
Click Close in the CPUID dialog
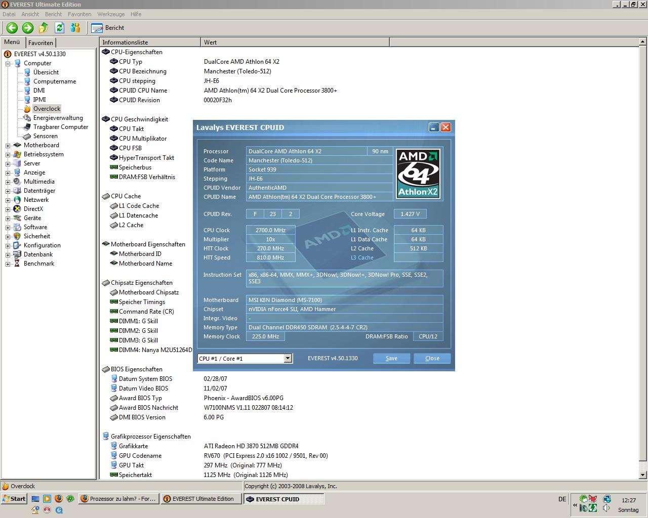click(432, 358)
